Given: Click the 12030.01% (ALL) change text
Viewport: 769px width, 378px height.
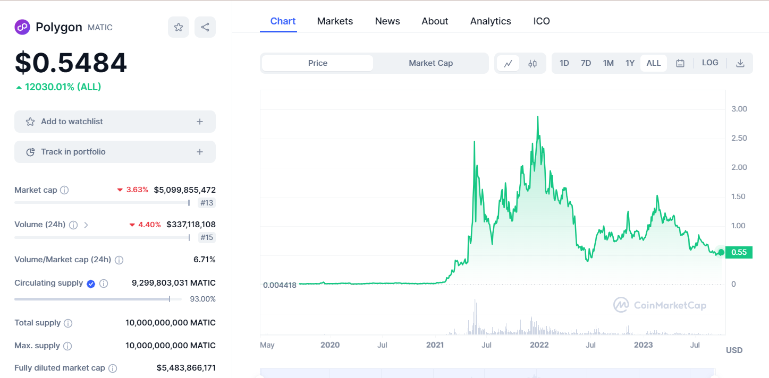Looking at the screenshot, I should point(62,87).
